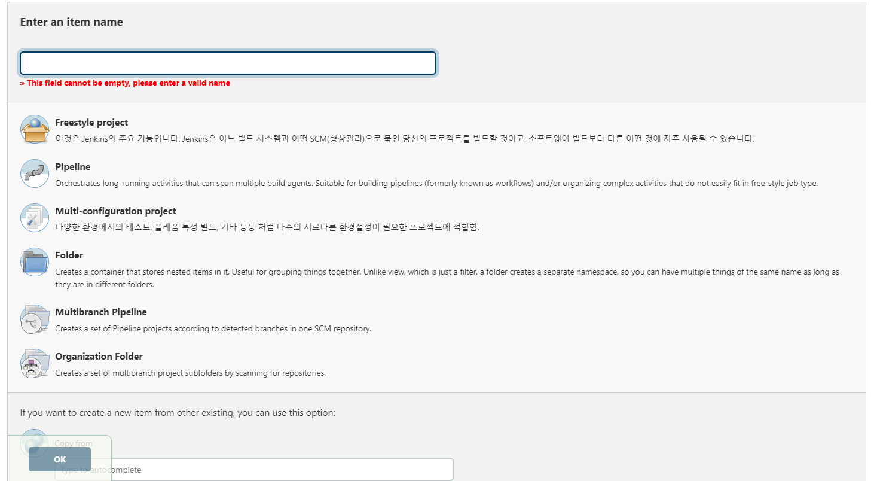The height and width of the screenshot is (481, 871).
Task: Click the empty-name validation error message
Action: point(125,83)
